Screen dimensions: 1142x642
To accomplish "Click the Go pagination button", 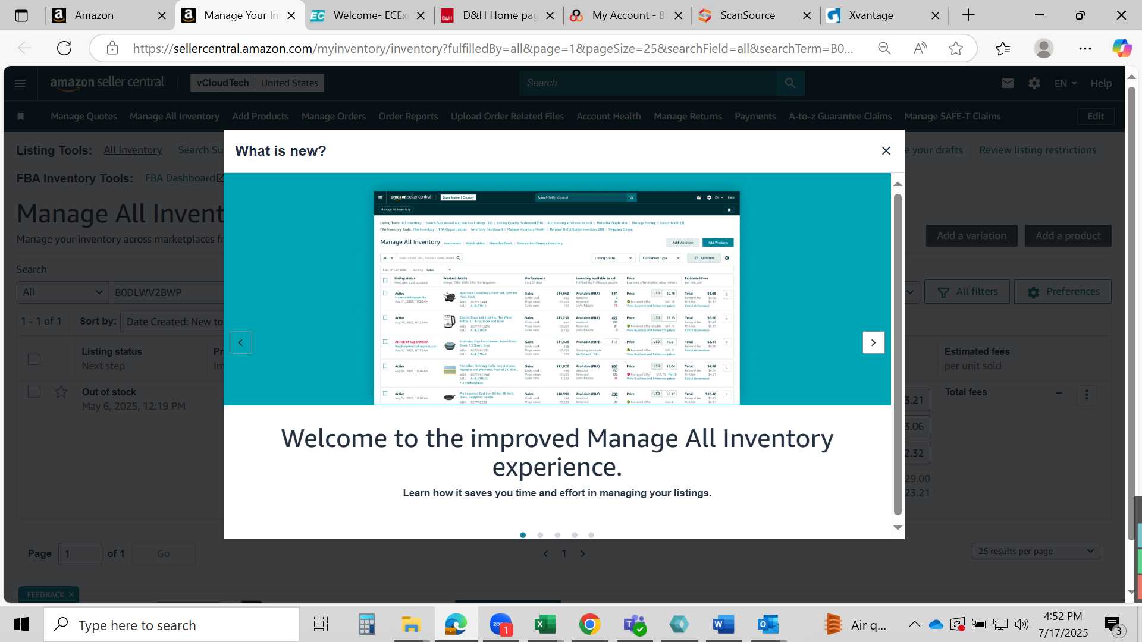I will pos(164,554).
